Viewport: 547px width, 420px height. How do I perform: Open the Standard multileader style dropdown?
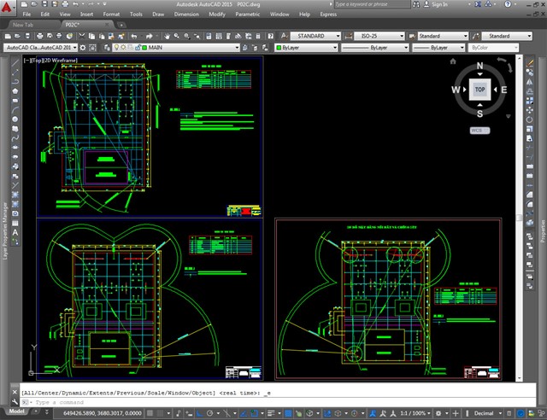tap(507, 36)
